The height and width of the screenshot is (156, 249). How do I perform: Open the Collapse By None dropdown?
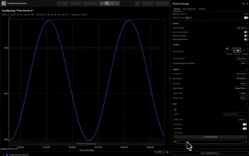pyautogui.click(x=244, y=98)
